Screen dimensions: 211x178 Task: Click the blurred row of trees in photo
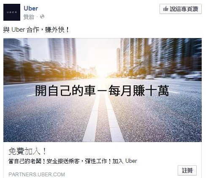click(42, 71)
